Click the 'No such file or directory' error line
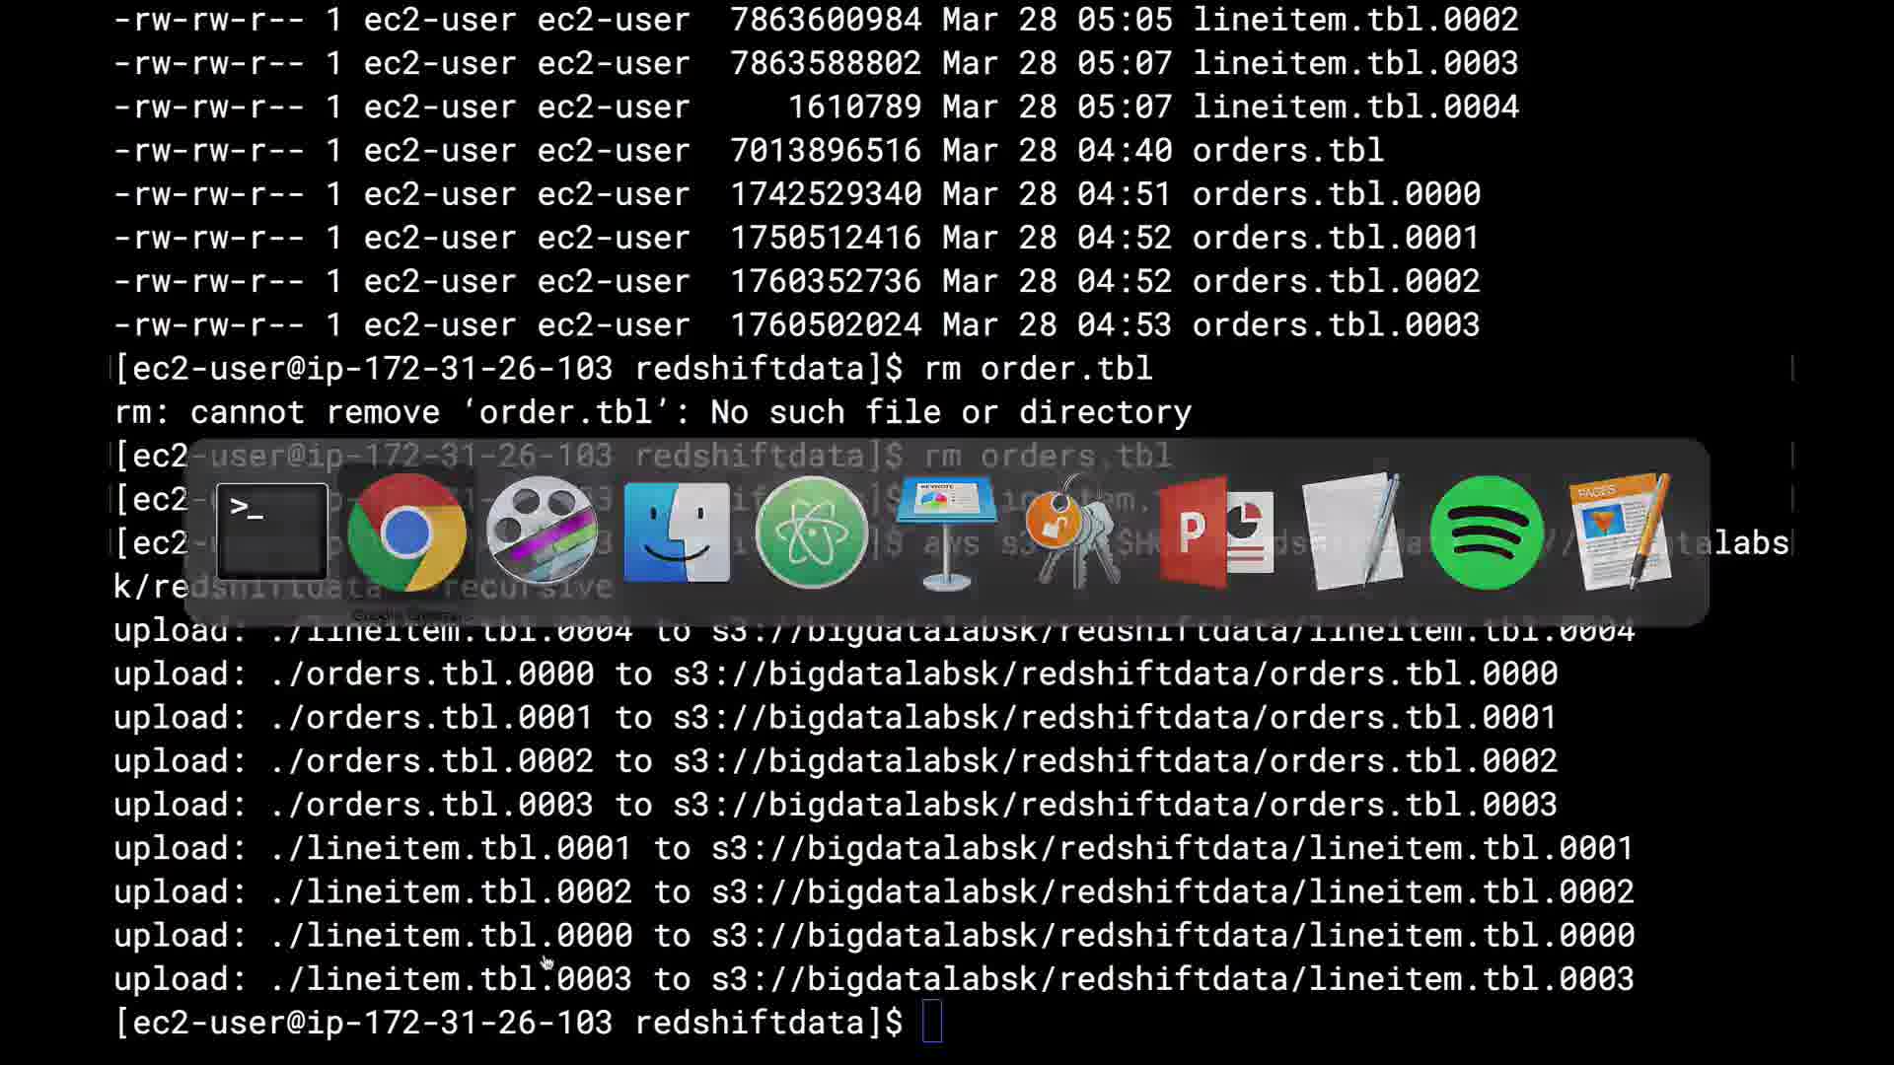1894x1065 pixels. click(950, 412)
